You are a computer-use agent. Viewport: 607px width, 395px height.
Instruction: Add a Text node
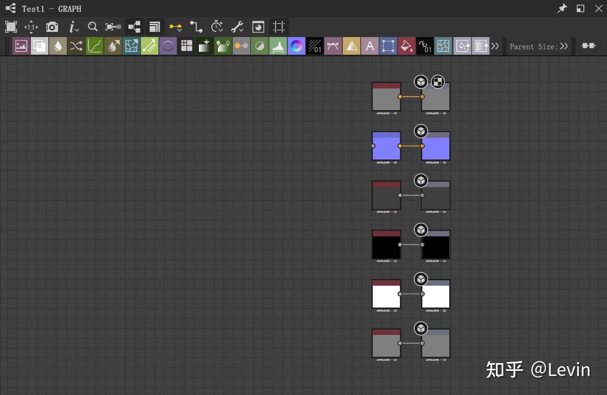(x=370, y=46)
